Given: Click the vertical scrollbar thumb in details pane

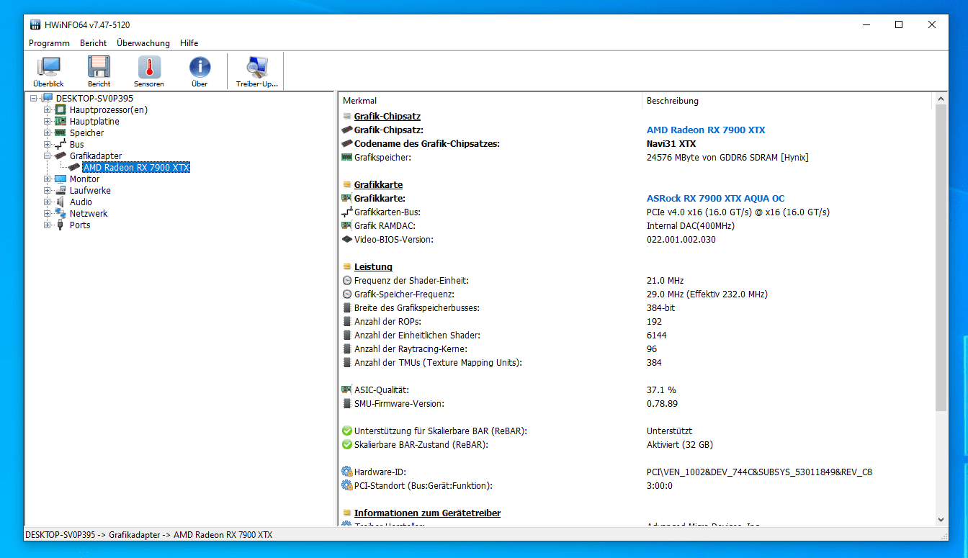Looking at the screenshot, I should (x=941, y=258).
